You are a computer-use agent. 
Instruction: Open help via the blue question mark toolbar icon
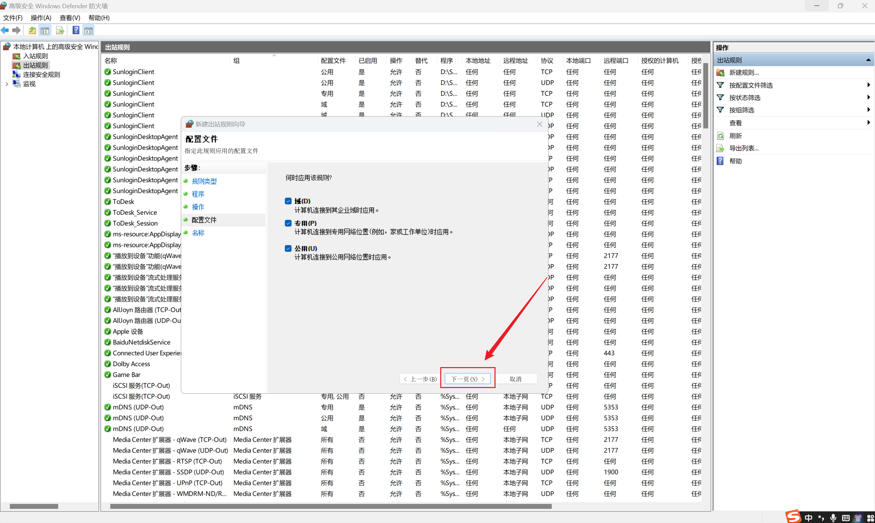(76, 30)
